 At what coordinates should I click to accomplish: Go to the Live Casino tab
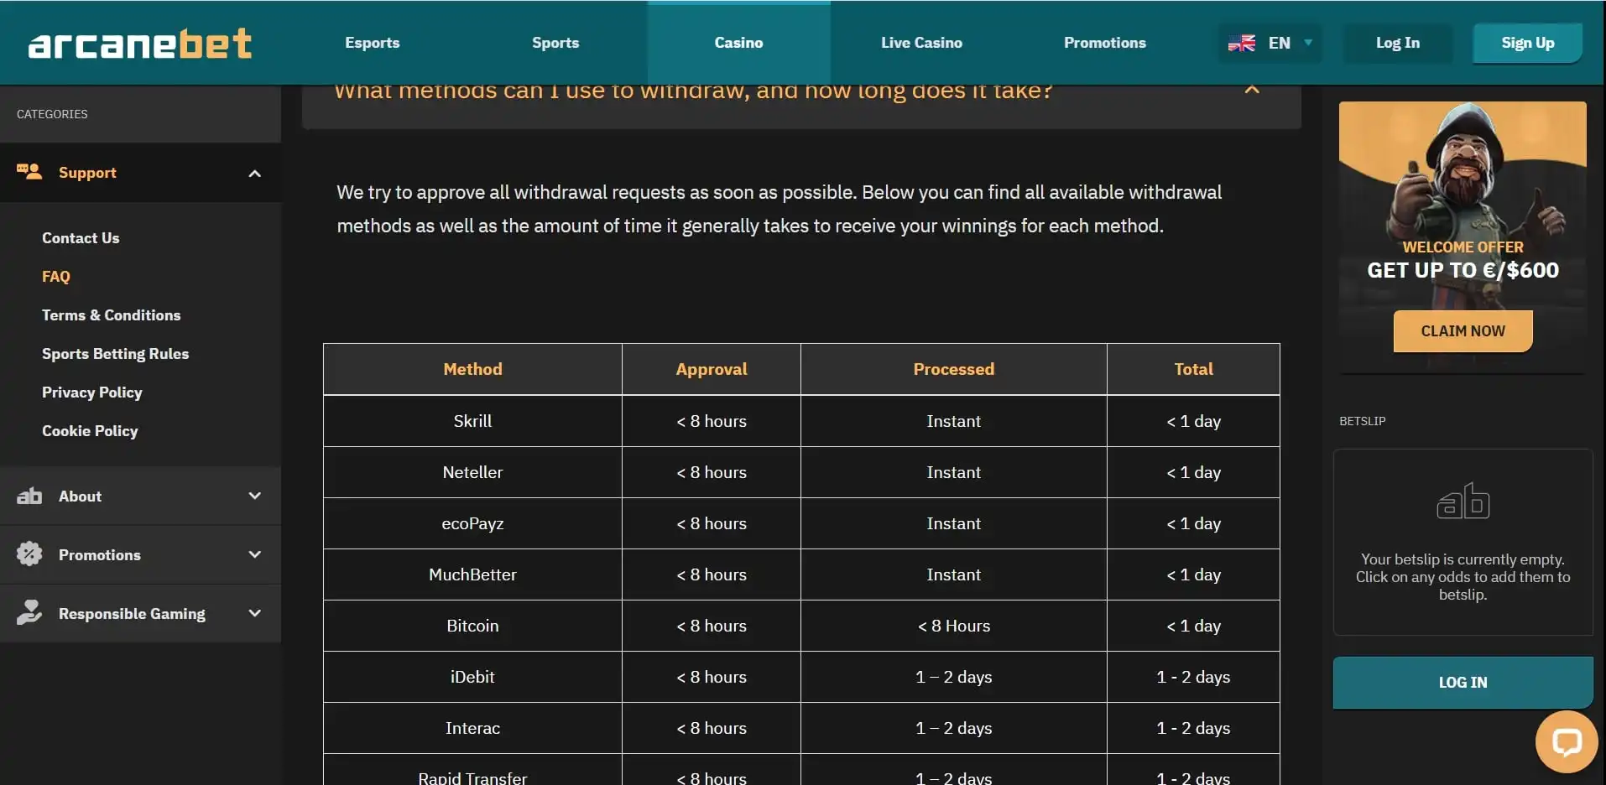click(x=921, y=43)
